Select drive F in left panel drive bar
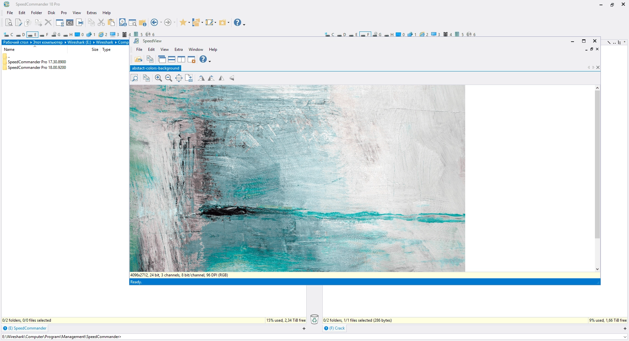629x341 pixels. 44,34
